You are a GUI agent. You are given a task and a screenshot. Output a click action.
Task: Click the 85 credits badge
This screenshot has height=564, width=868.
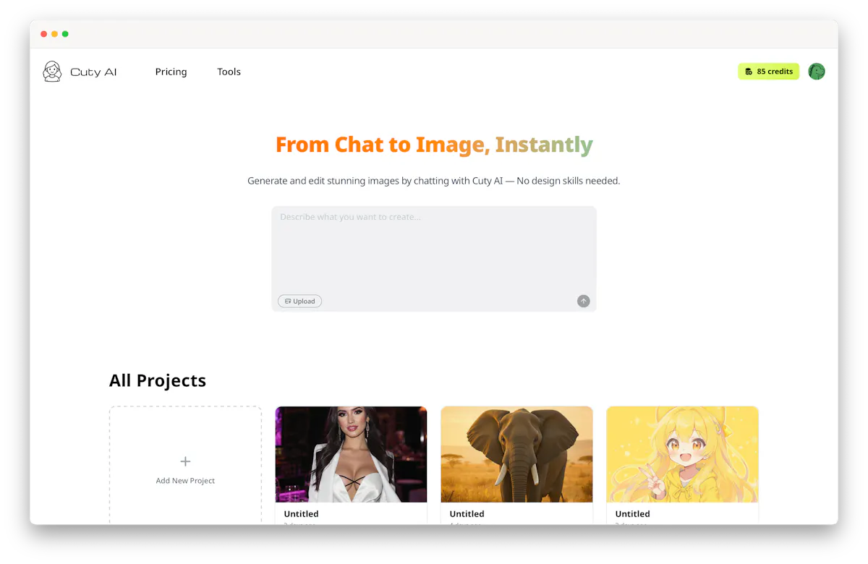(768, 72)
